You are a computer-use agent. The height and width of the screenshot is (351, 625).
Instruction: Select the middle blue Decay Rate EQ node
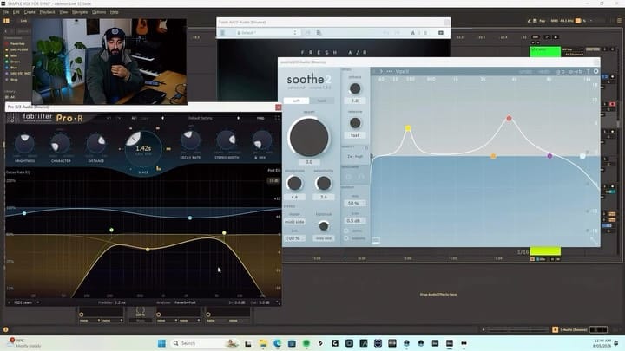[x=190, y=218]
